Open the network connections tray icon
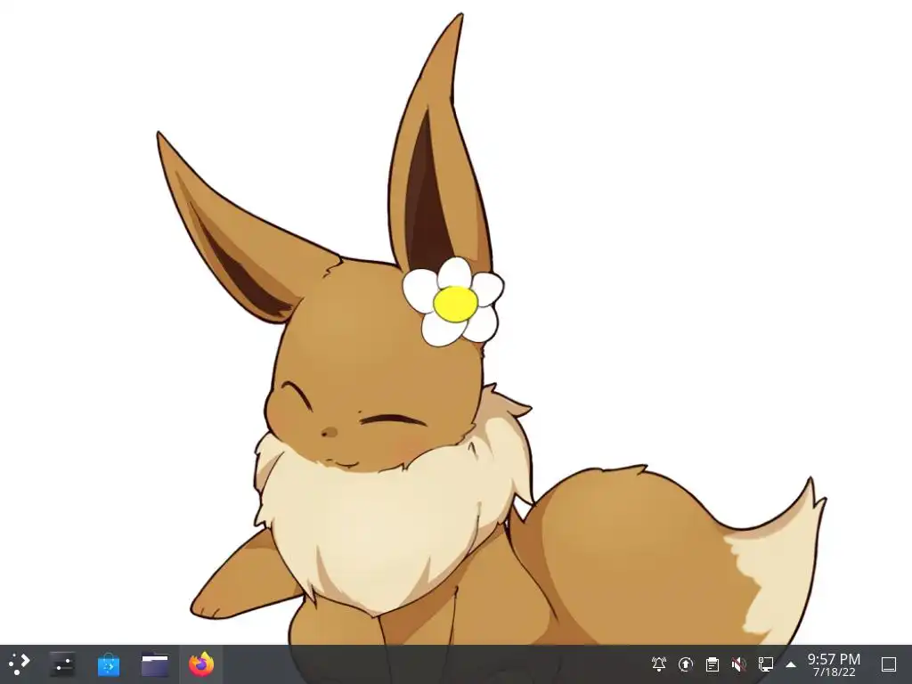This screenshot has height=684, width=912. click(x=765, y=664)
